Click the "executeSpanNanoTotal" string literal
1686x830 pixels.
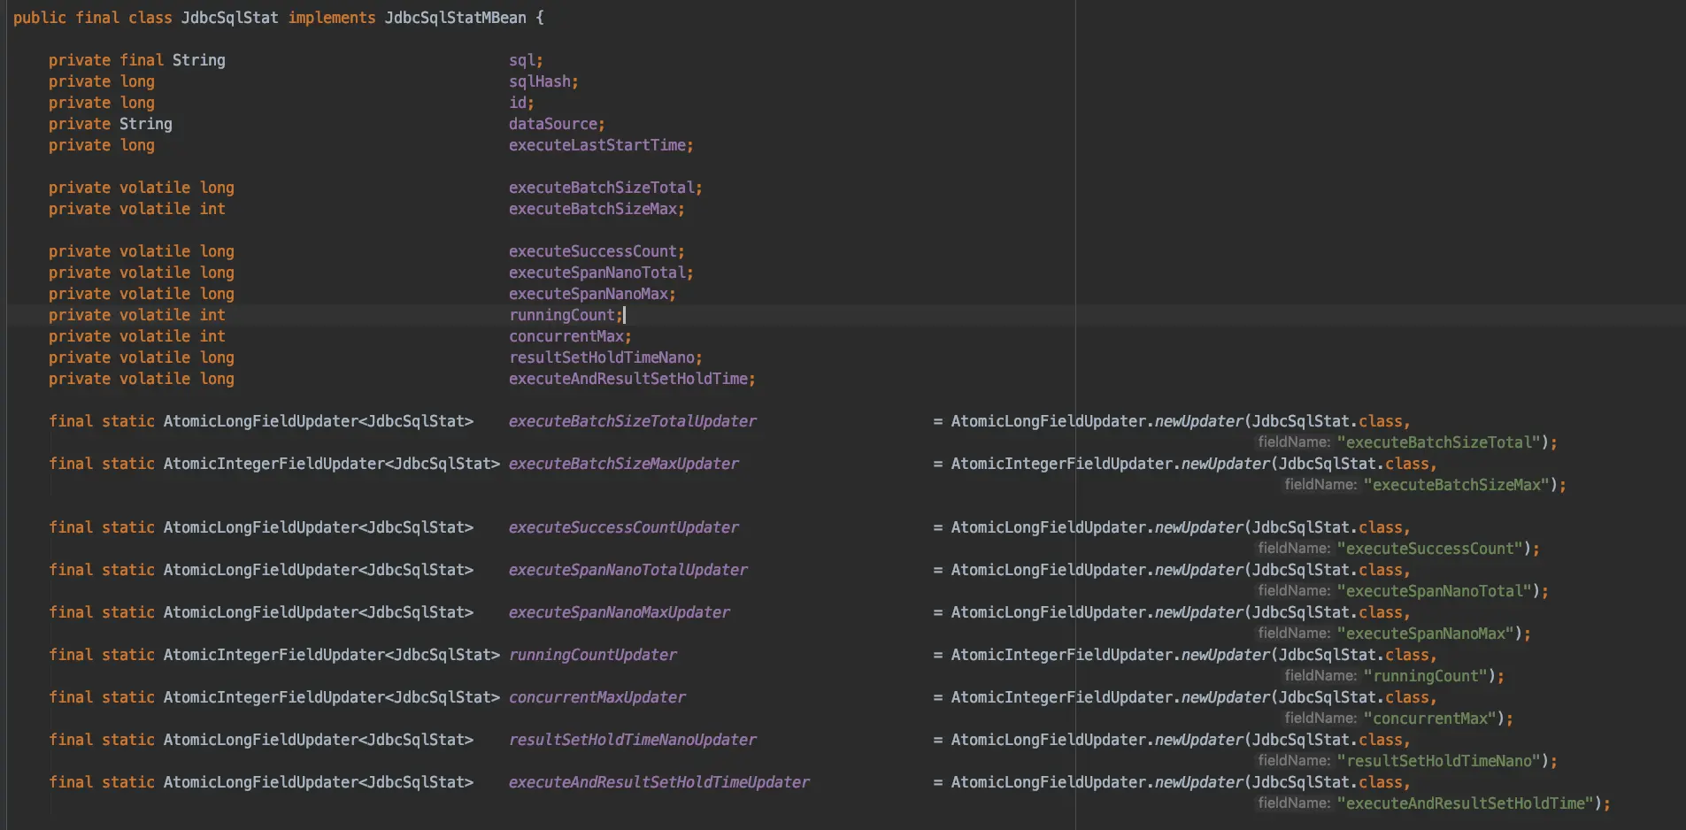(x=1434, y=591)
